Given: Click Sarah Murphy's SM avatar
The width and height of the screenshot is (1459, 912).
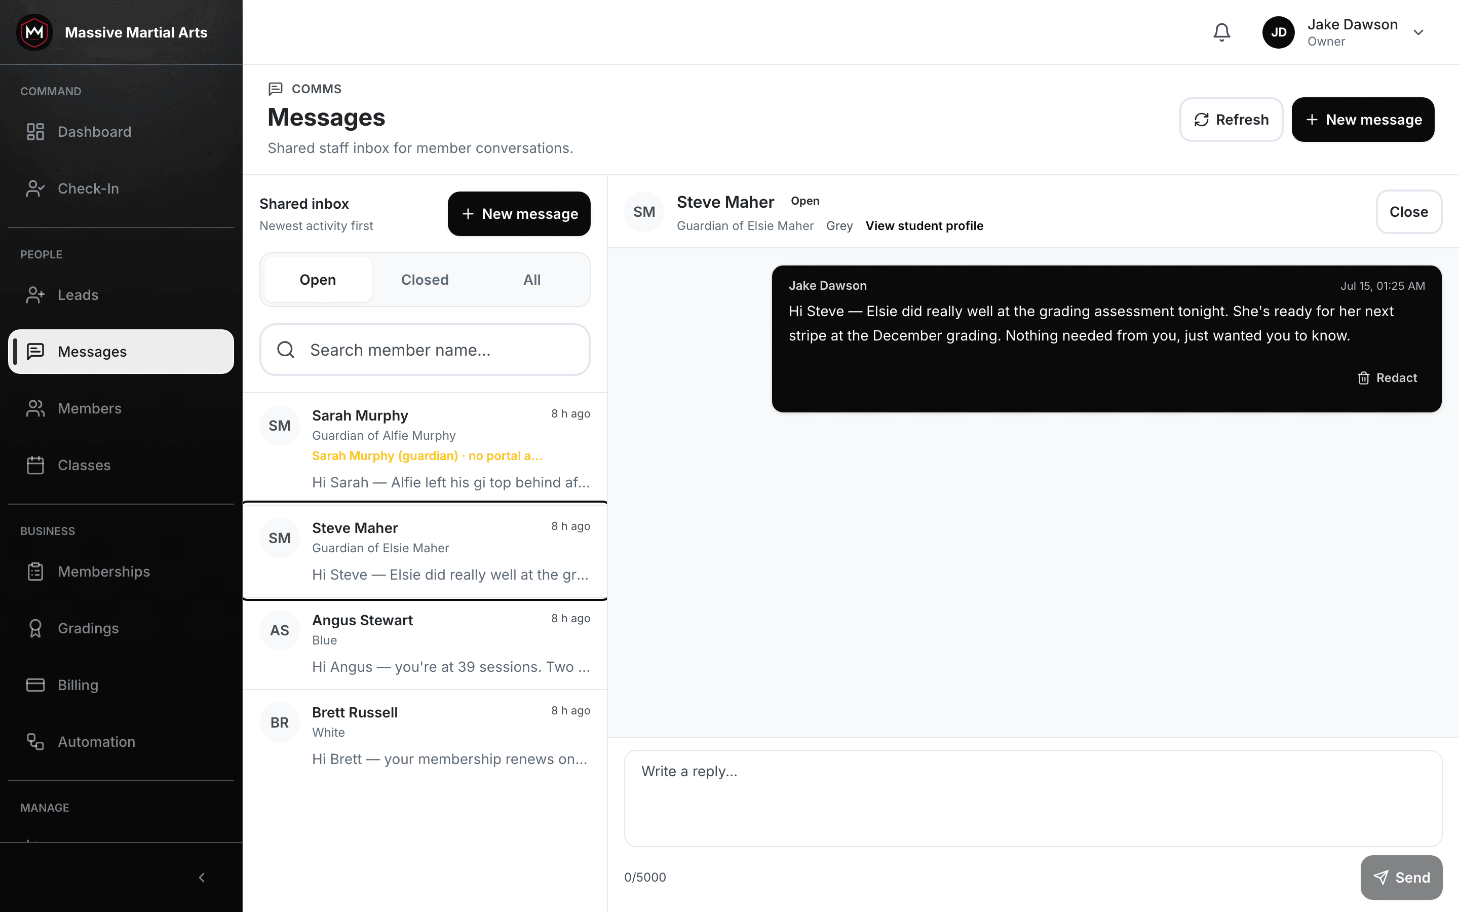Looking at the screenshot, I should (x=280, y=426).
